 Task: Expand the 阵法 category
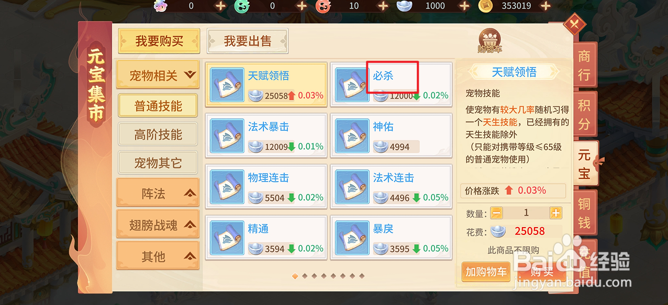pyautogui.click(x=158, y=194)
